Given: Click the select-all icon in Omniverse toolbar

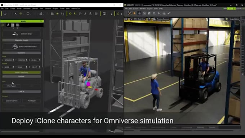Looking at the screenshot, I should [130, 13].
